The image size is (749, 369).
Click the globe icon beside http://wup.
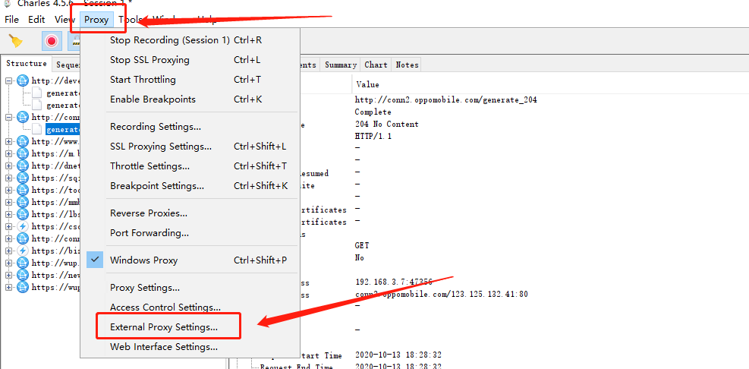pos(23,263)
